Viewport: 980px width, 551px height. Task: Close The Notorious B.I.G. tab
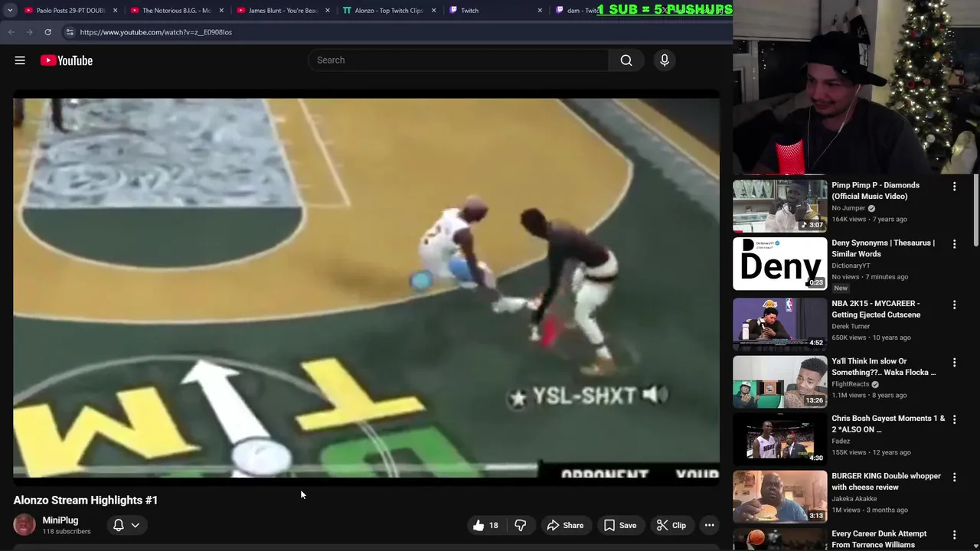pos(221,11)
